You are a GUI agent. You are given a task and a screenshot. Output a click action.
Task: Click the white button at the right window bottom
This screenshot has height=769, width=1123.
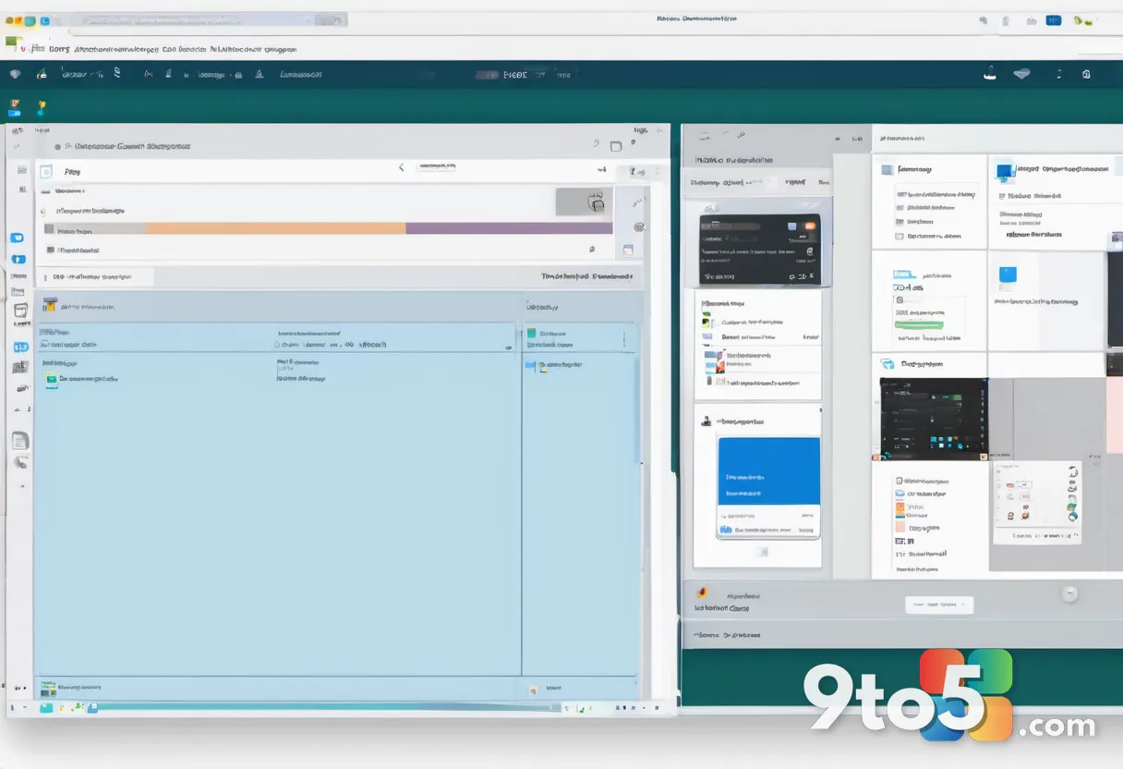(939, 605)
